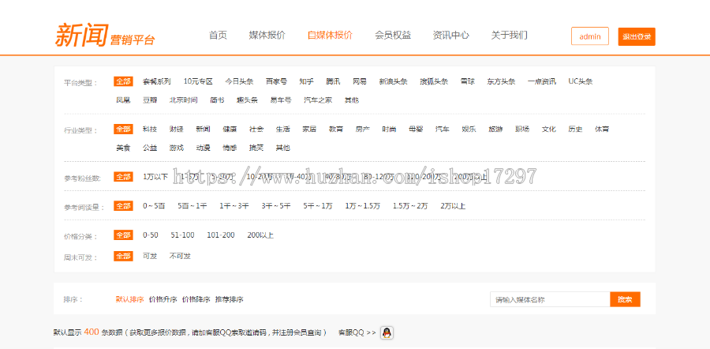Go to the 首页 navigation tab
The height and width of the screenshot is (349, 710).
[x=218, y=36]
